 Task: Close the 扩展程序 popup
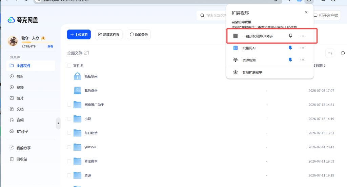[306, 13]
